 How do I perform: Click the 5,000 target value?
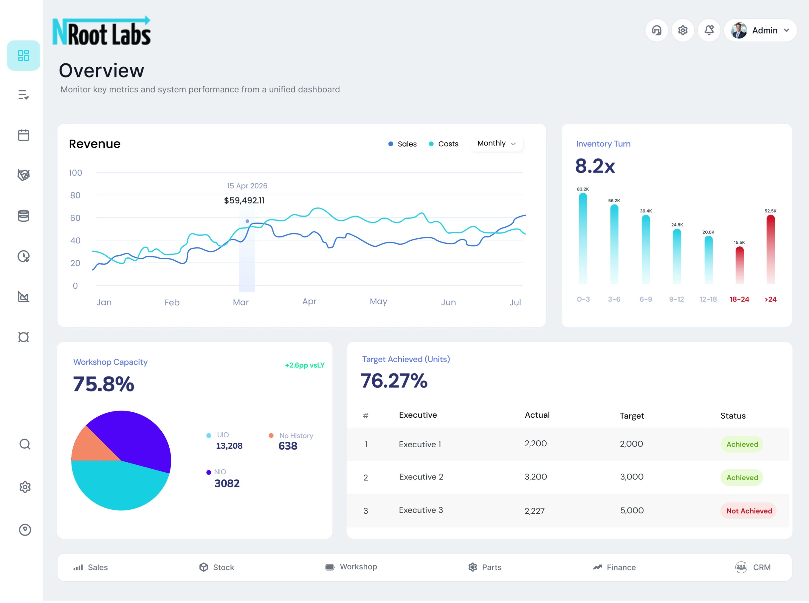[x=632, y=510]
